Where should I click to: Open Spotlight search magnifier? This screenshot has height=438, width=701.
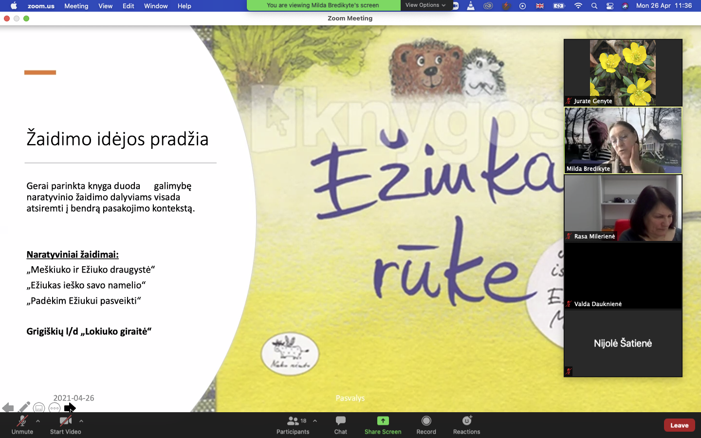pos(594,6)
